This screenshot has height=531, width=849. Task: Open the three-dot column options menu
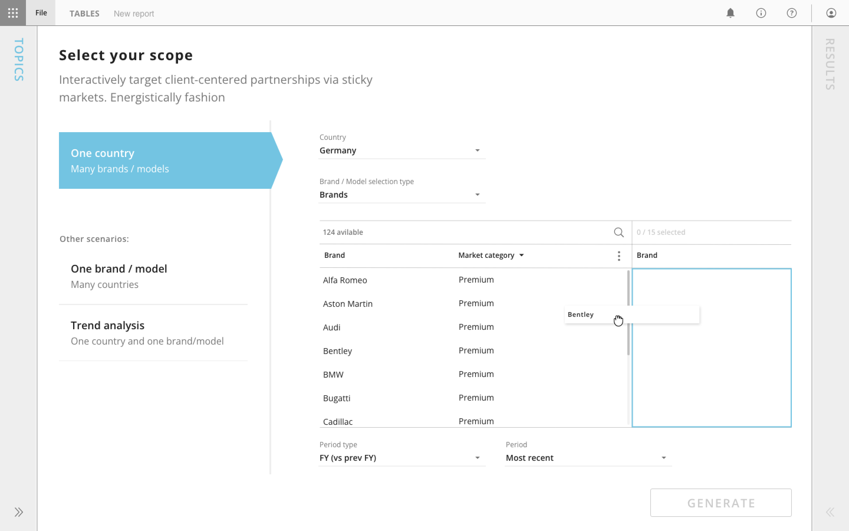click(x=619, y=256)
